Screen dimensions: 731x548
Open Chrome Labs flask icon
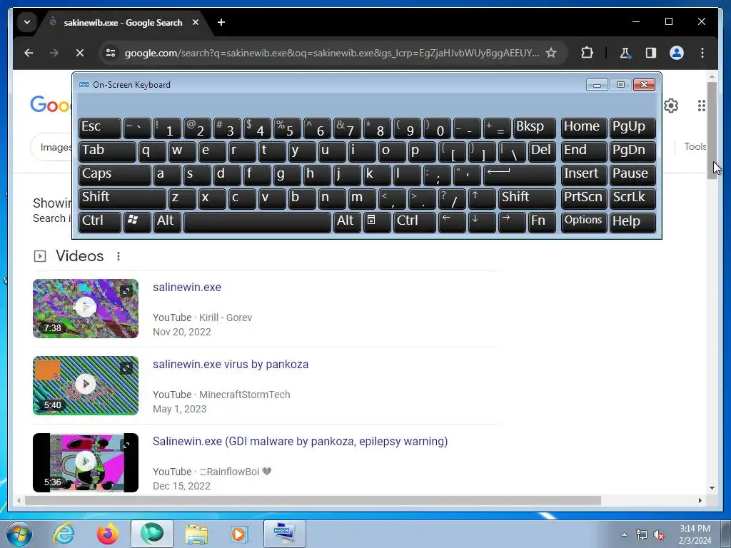point(625,53)
